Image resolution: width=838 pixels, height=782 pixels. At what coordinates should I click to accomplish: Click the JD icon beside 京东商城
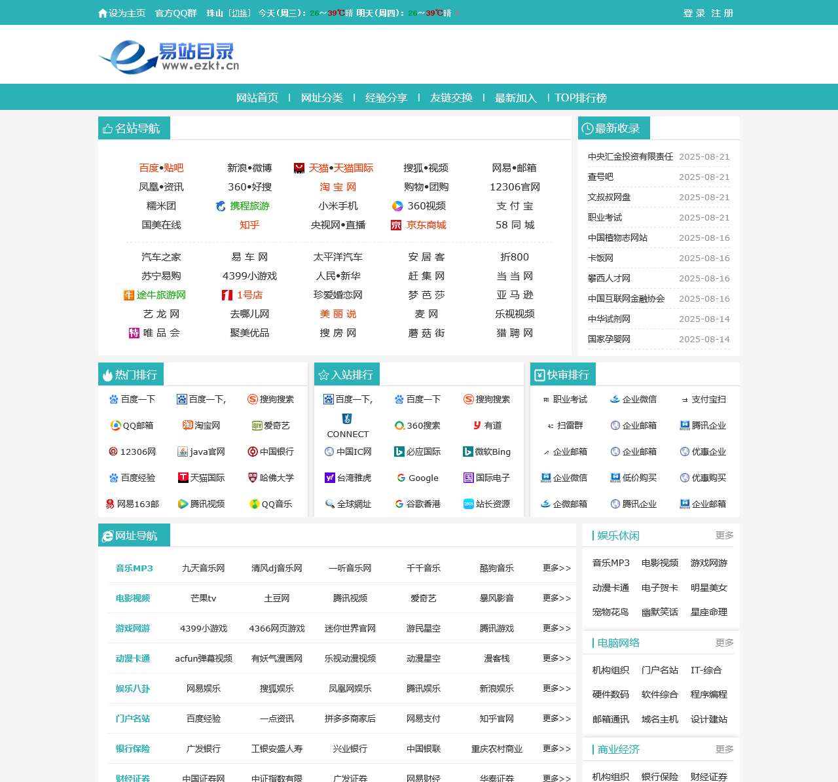[x=396, y=225]
